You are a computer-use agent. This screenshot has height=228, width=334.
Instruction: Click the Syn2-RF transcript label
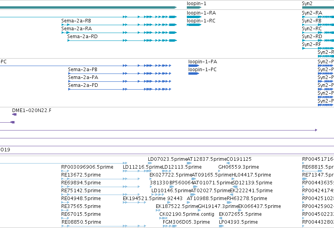[x=311, y=44]
